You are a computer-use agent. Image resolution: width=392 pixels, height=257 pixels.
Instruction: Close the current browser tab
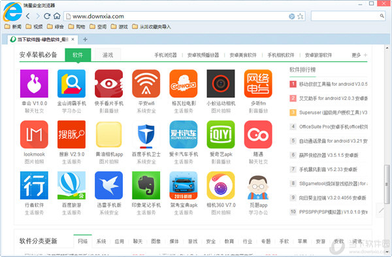coord(73,39)
